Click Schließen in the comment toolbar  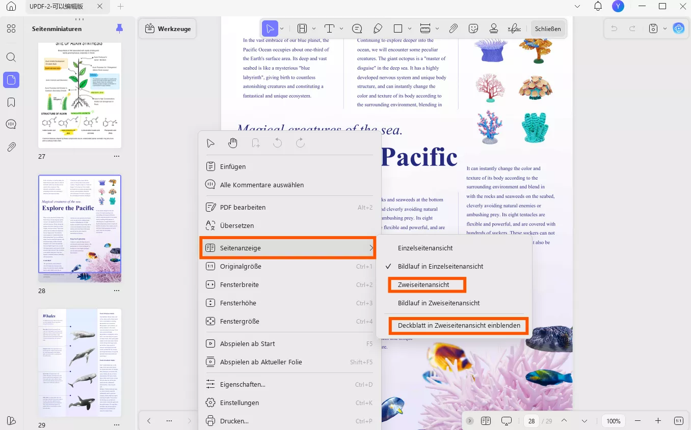(x=548, y=28)
